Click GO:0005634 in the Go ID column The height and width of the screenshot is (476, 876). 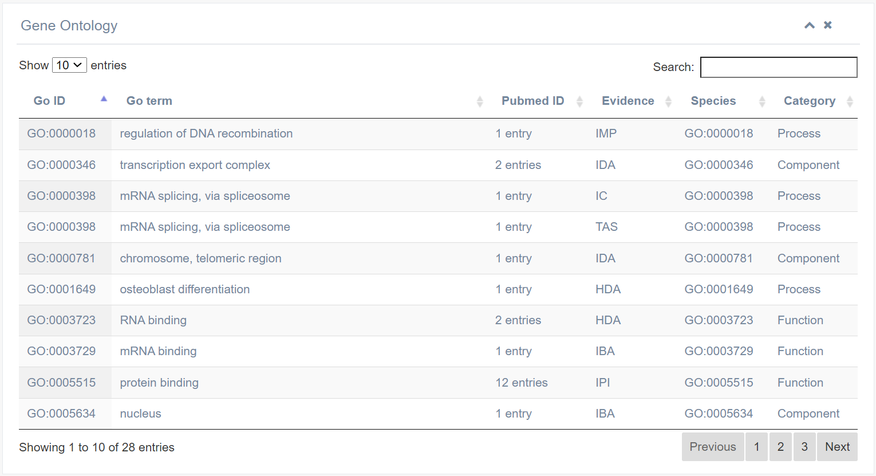coord(61,414)
